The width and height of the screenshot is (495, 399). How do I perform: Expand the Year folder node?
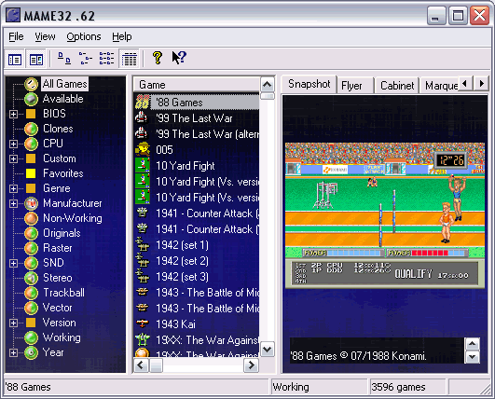point(13,352)
